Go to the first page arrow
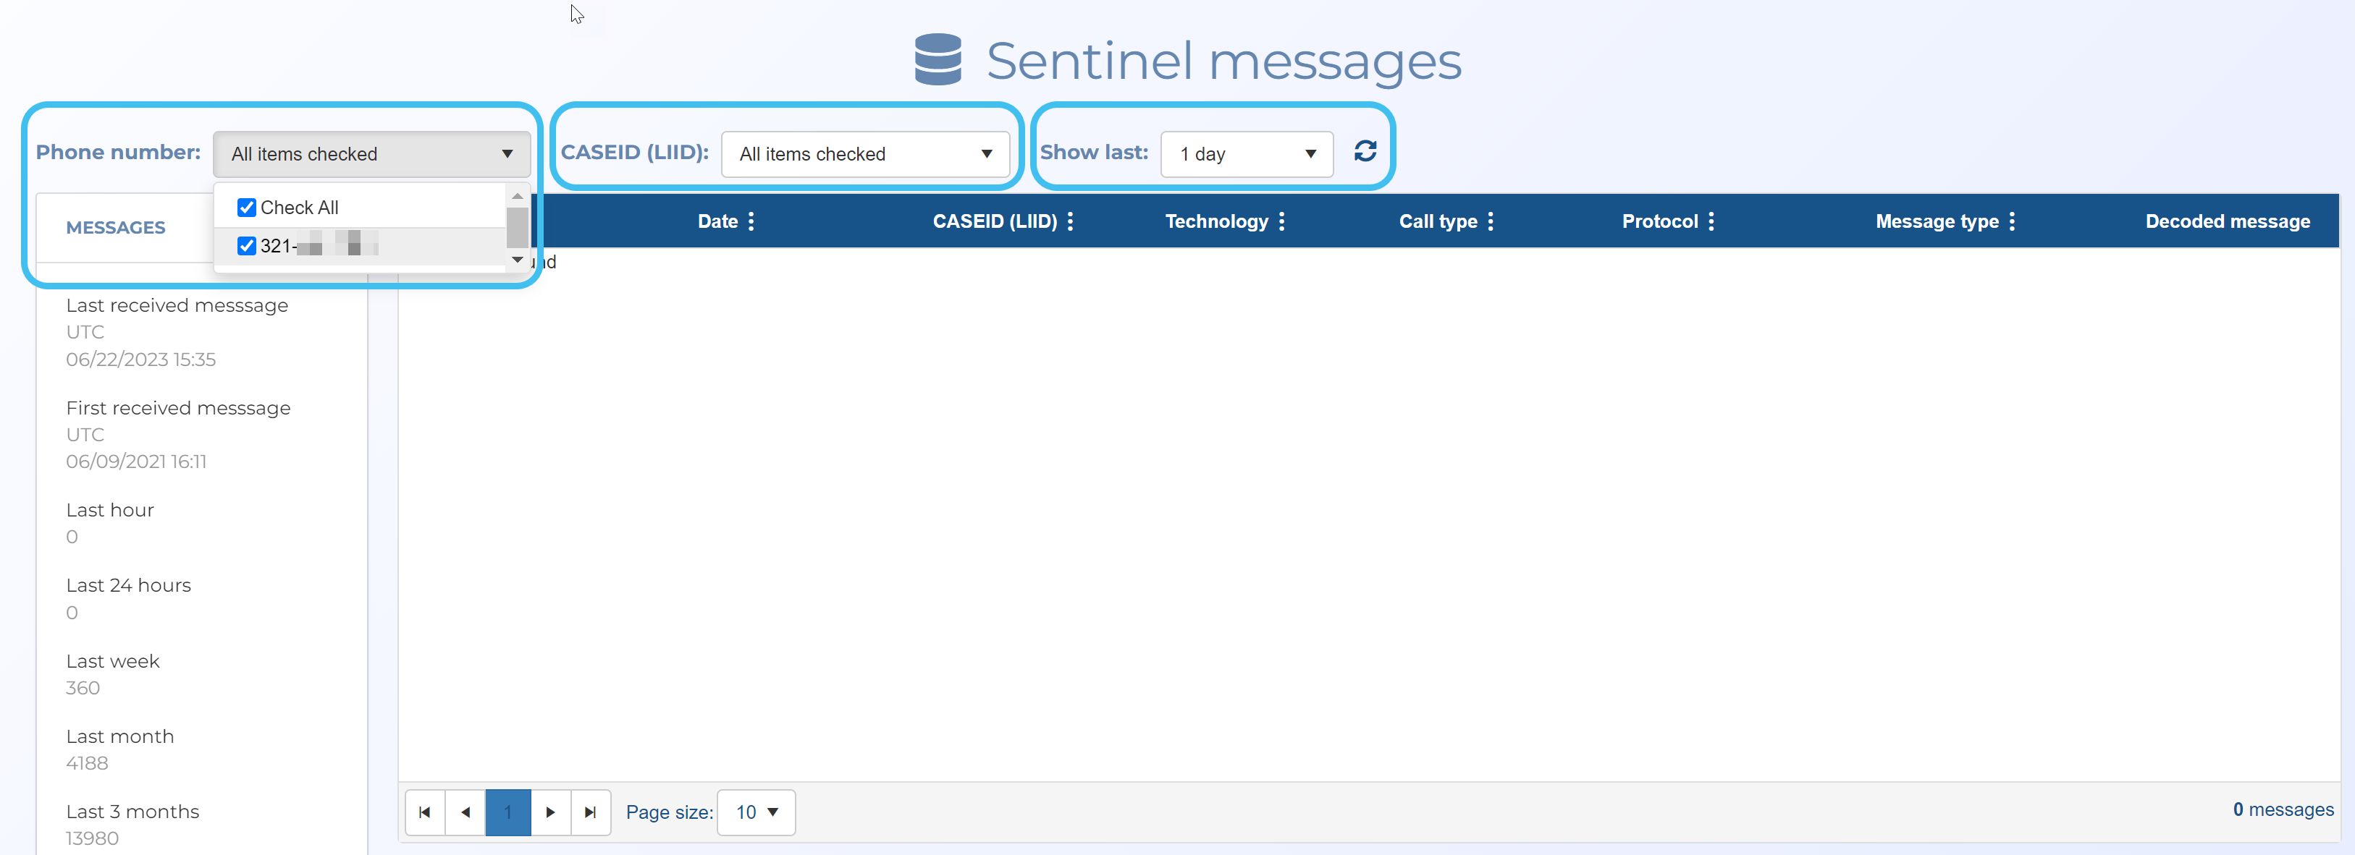The height and width of the screenshot is (855, 2355). point(425,812)
